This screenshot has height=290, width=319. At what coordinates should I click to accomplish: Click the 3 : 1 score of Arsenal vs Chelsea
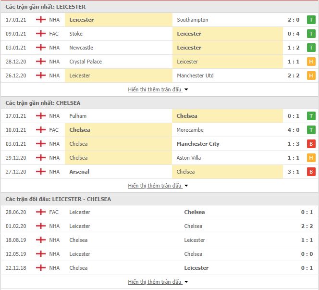pyautogui.click(x=294, y=172)
